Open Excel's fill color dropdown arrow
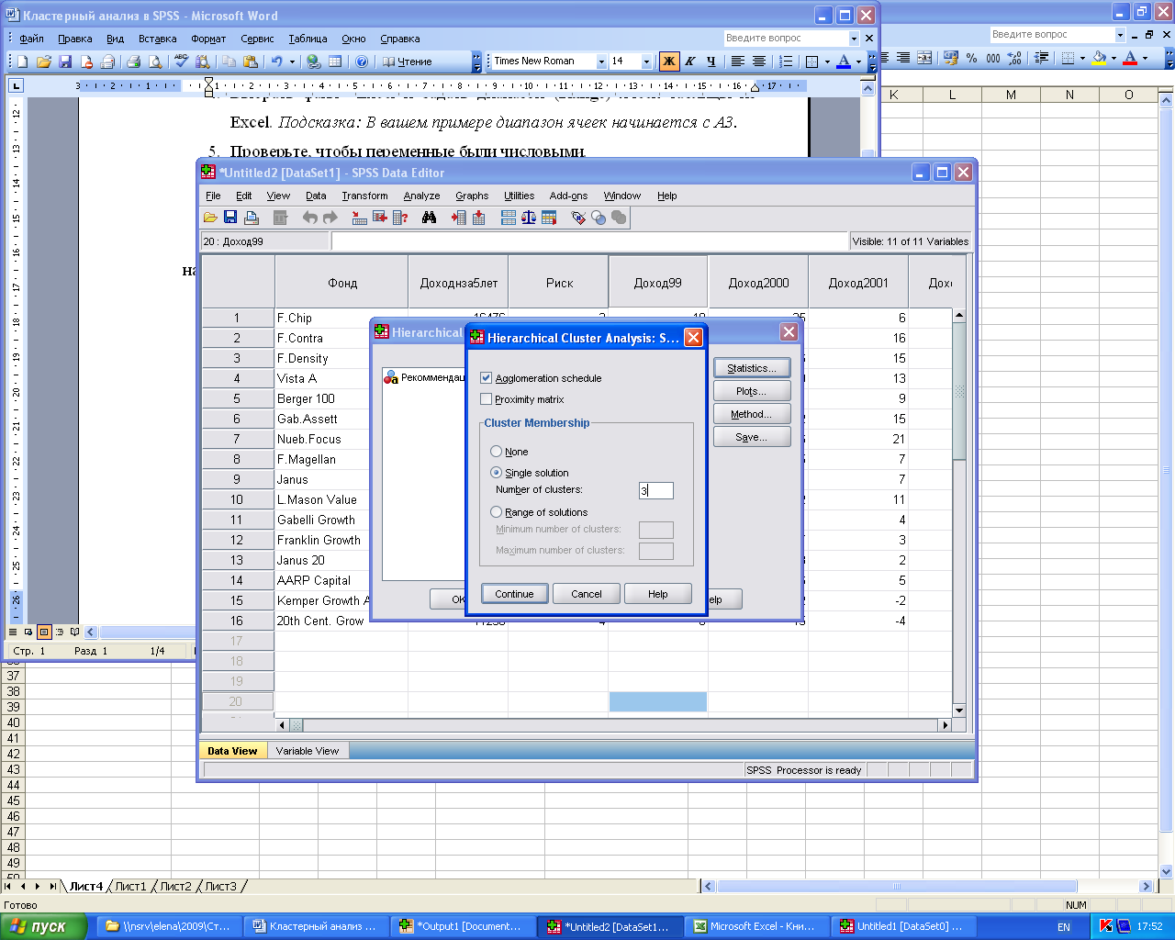Screen dimensions: 1175x940 [1113, 58]
